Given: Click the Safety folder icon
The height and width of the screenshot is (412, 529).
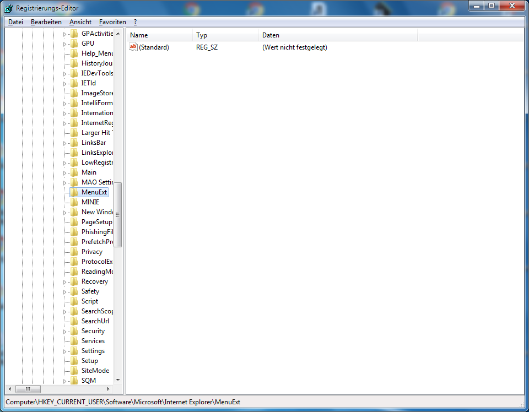Looking at the screenshot, I should (74, 291).
